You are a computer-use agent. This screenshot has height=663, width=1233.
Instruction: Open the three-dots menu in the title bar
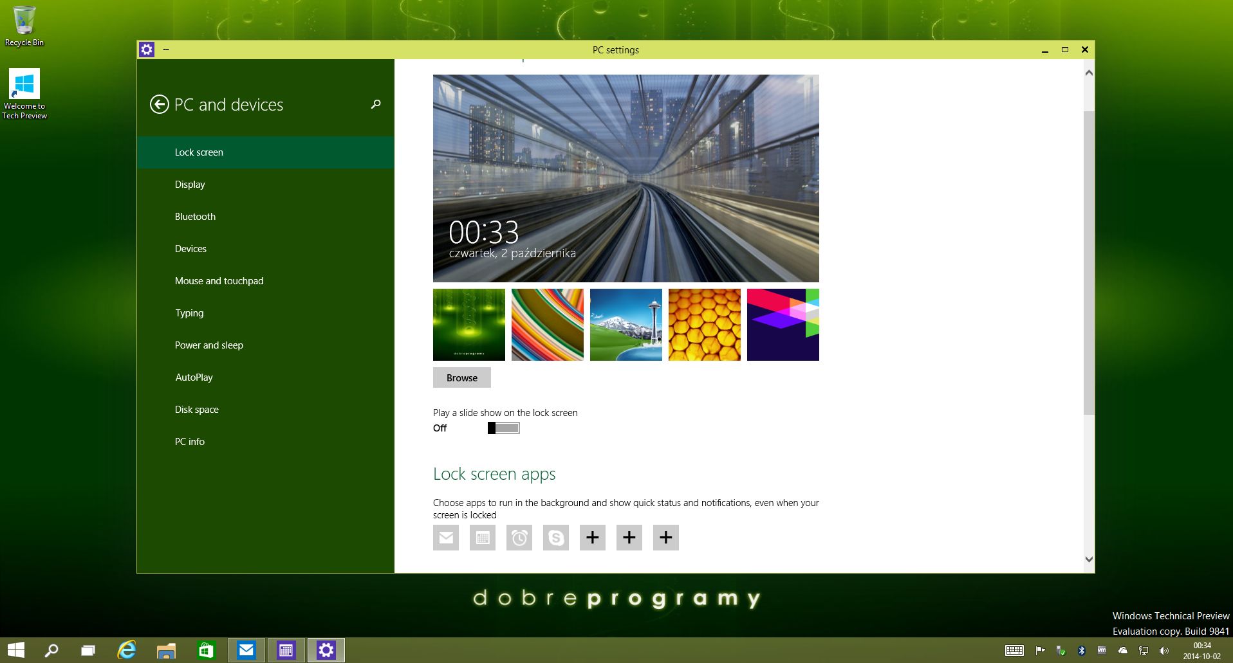click(x=166, y=50)
